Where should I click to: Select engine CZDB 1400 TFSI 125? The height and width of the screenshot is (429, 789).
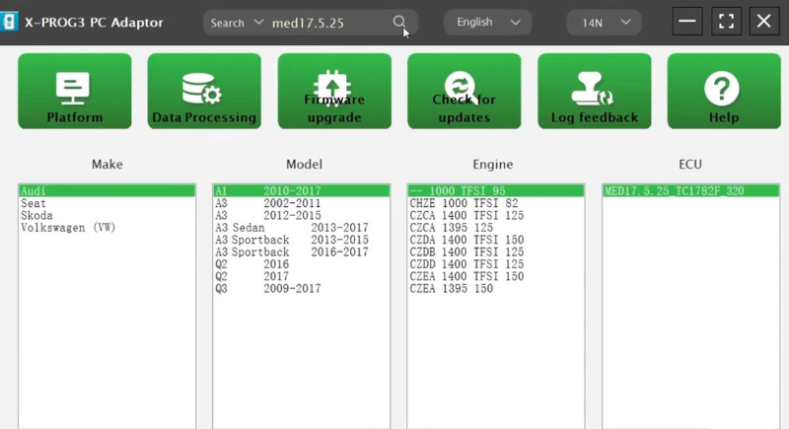496,251
